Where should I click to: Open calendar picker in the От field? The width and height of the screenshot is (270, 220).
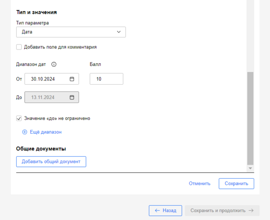[72, 79]
